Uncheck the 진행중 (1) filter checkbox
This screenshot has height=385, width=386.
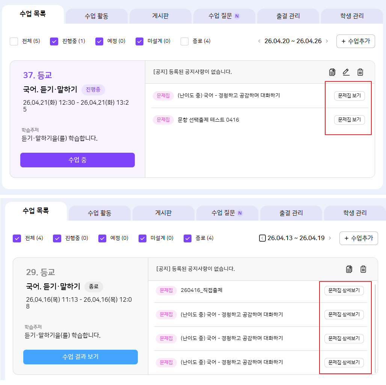(54, 41)
